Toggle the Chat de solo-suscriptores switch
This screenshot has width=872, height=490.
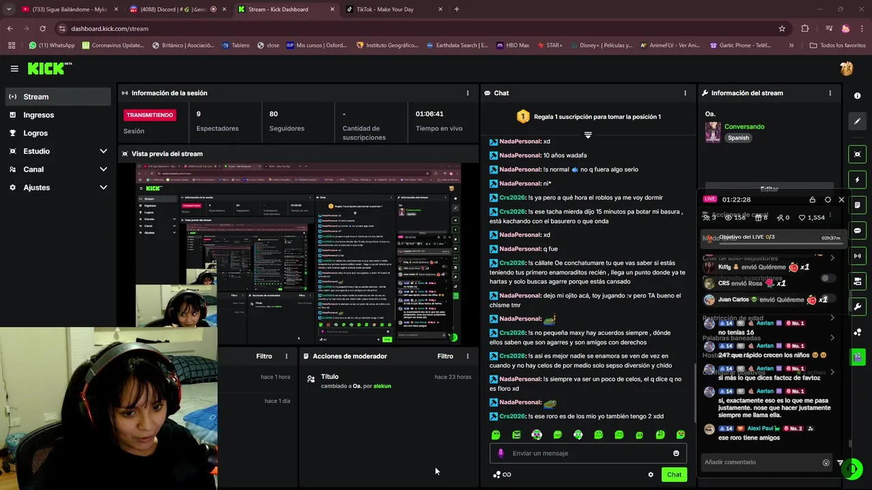pyautogui.click(x=827, y=278)
